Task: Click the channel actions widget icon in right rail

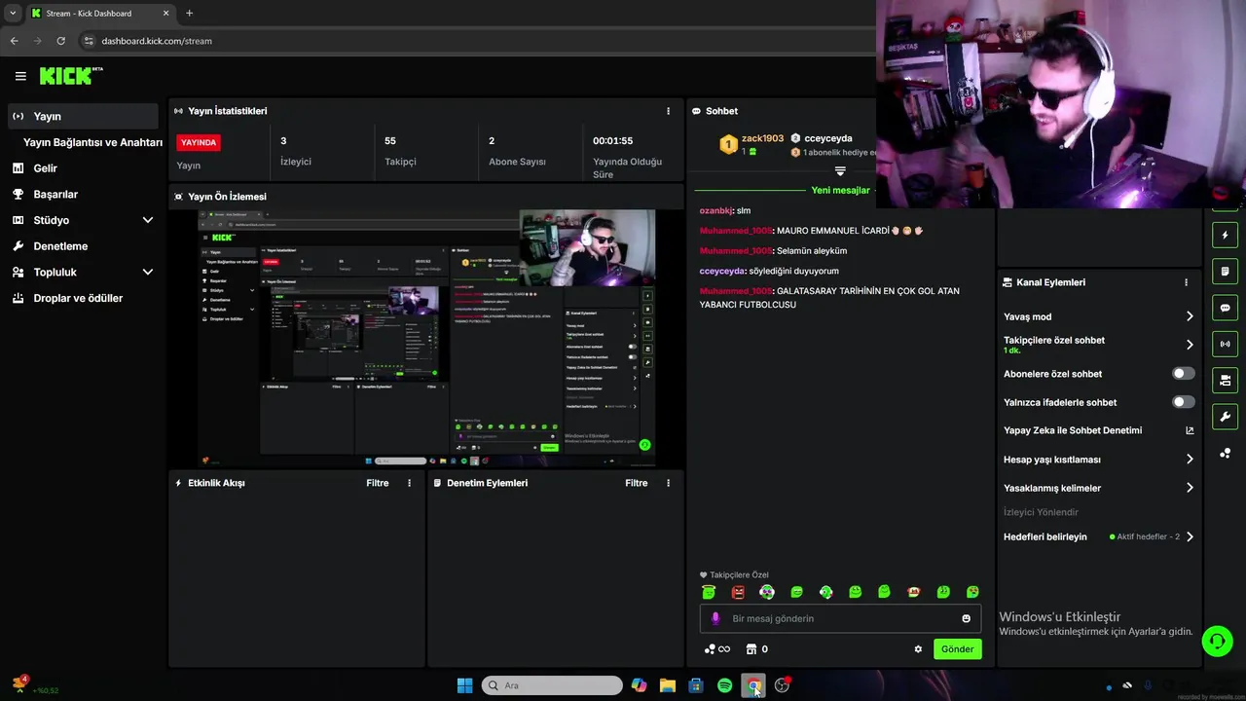Action: (x=1225, y=380)
